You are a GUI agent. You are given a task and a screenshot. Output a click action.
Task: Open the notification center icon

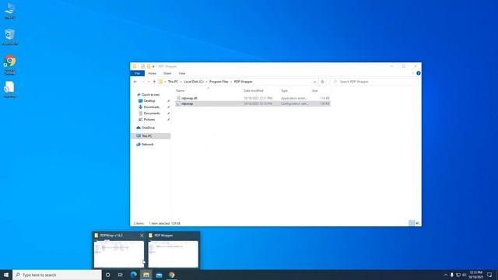pyautogui.click(x=489, y=275)
